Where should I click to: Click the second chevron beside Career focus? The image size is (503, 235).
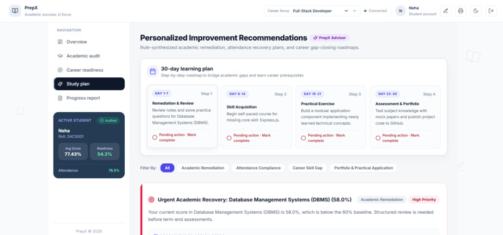354,11
